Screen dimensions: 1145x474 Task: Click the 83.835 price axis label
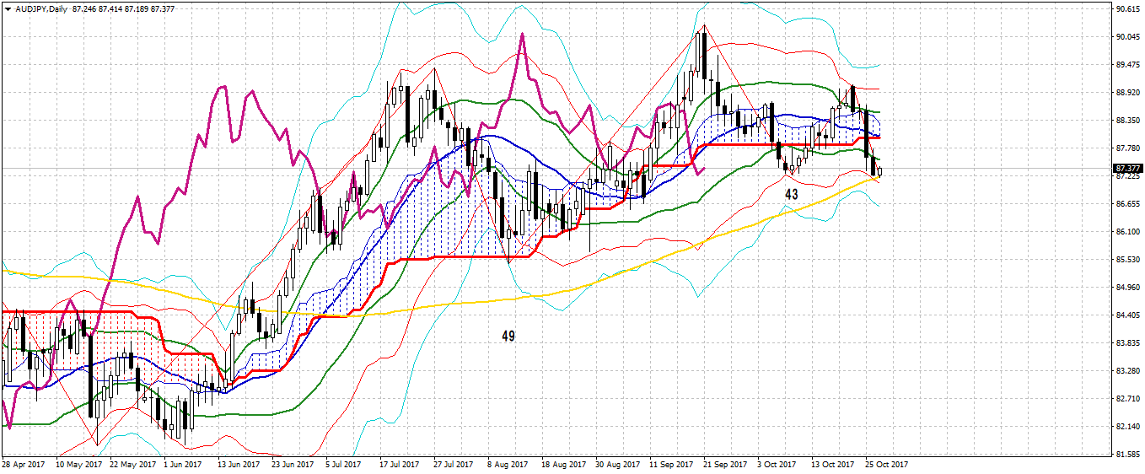click(x=1126, y=343)
